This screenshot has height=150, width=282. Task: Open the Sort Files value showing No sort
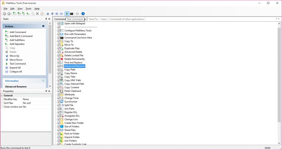click(37, 103)
